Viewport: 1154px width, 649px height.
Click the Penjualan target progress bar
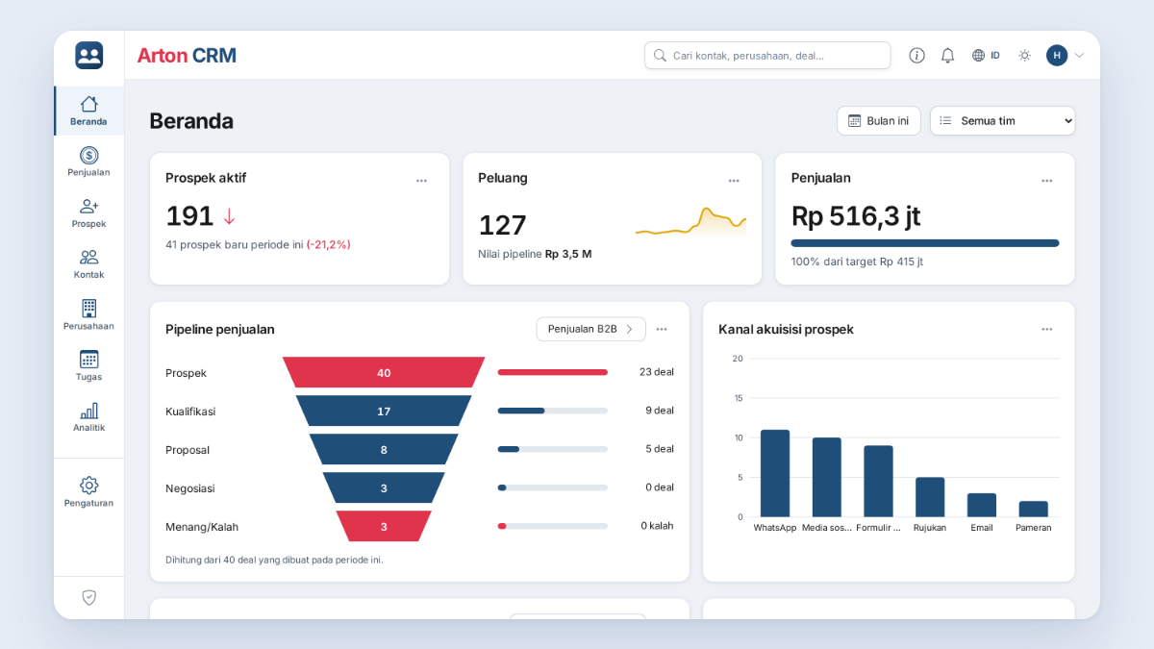[925, 243]
